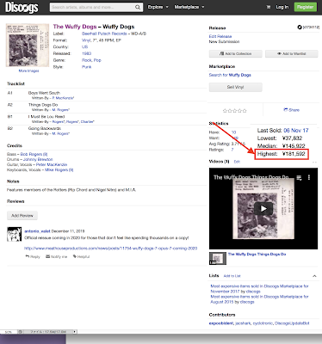Open the antonio_valet user profile link
This screenshot has width=322, height=344.
click(x=37, y=231)
